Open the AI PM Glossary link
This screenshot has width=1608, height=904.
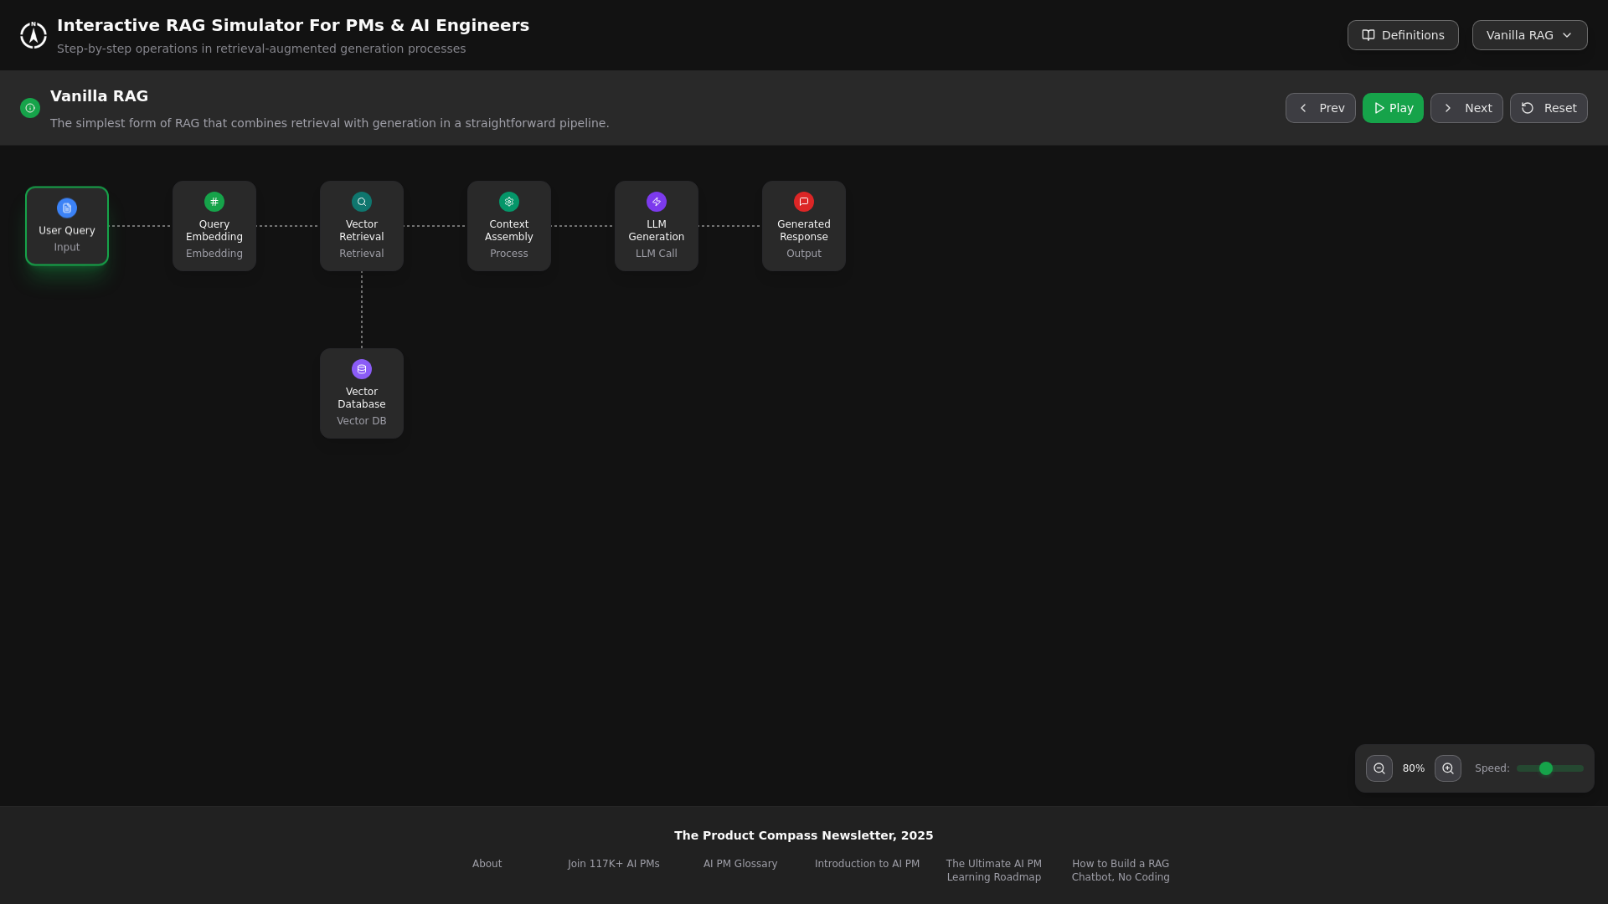[x=740, y=863]
